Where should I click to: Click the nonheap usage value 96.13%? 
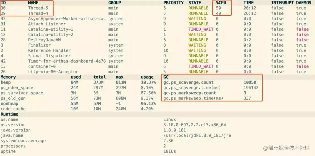[x=148, y=104]
